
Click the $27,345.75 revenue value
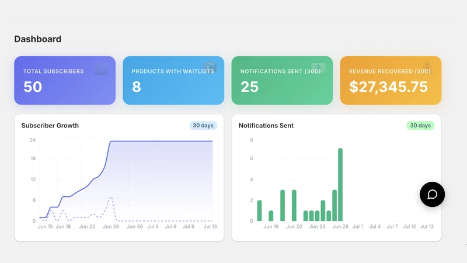pos(388,86)
